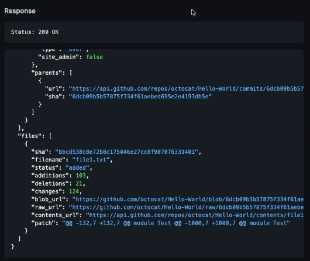Select the "added" status value
Image resolution: width=310 pixels, height=261 pixels.
tap(77, 168)
